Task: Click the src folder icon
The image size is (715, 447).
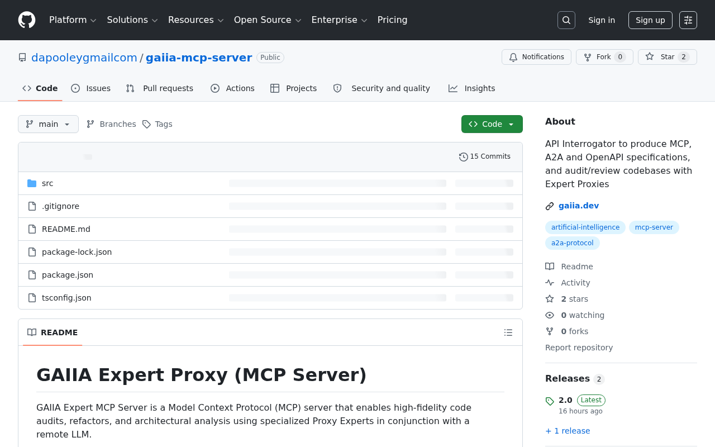Action: coord(32,183)
